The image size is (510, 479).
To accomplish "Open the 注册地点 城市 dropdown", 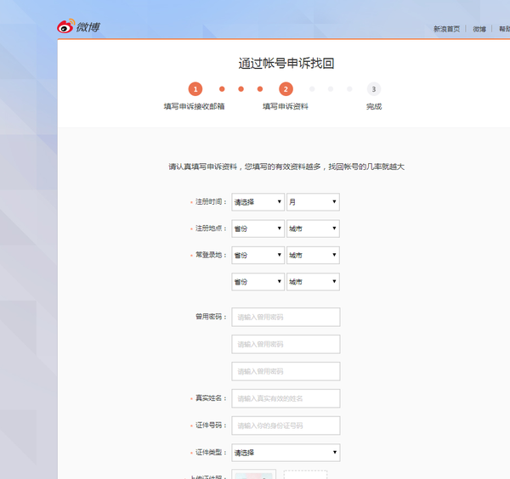I will point(313,228).
